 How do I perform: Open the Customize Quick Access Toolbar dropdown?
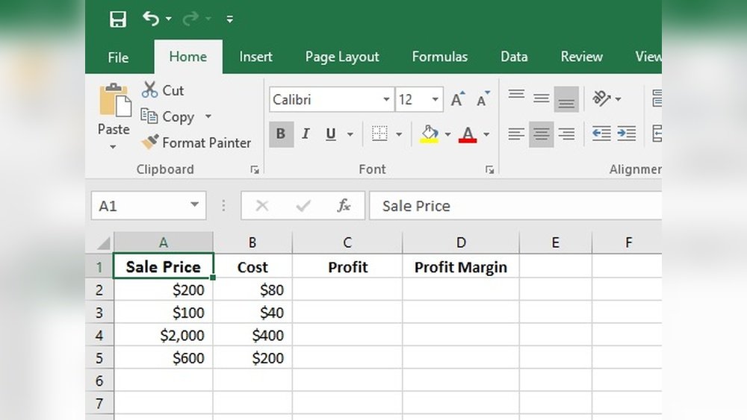pyautogui.click(x=230, y=19)
